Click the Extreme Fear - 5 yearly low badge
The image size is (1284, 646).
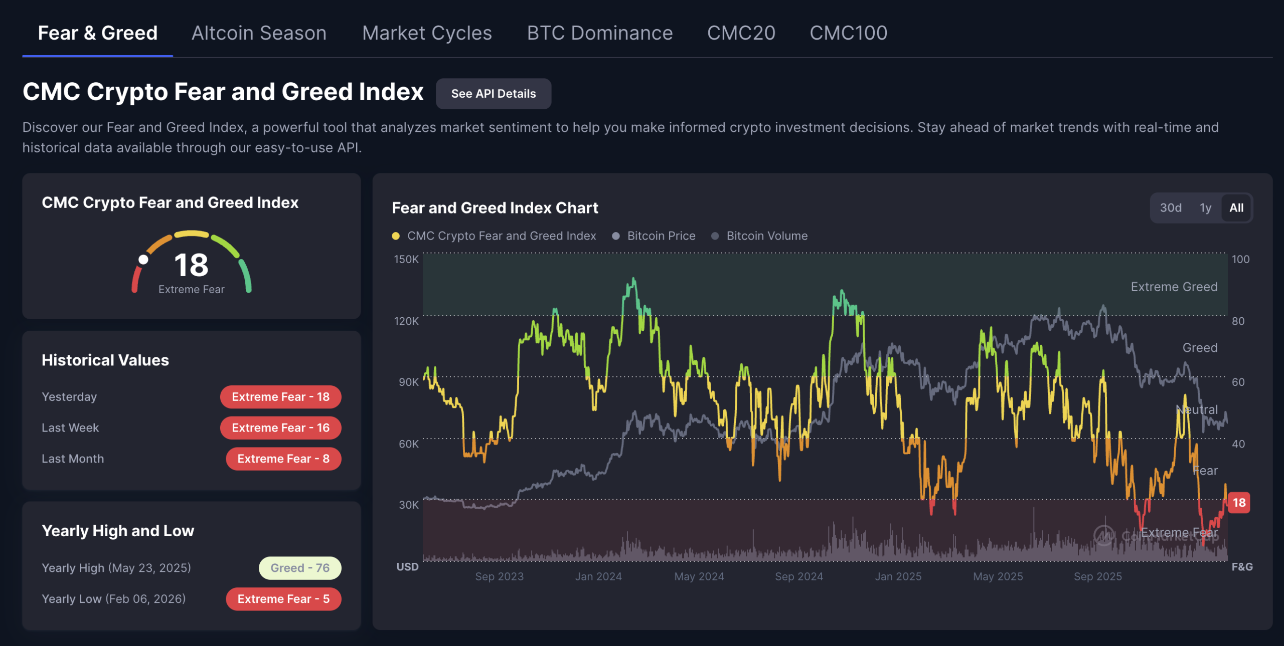pos(283,599)
